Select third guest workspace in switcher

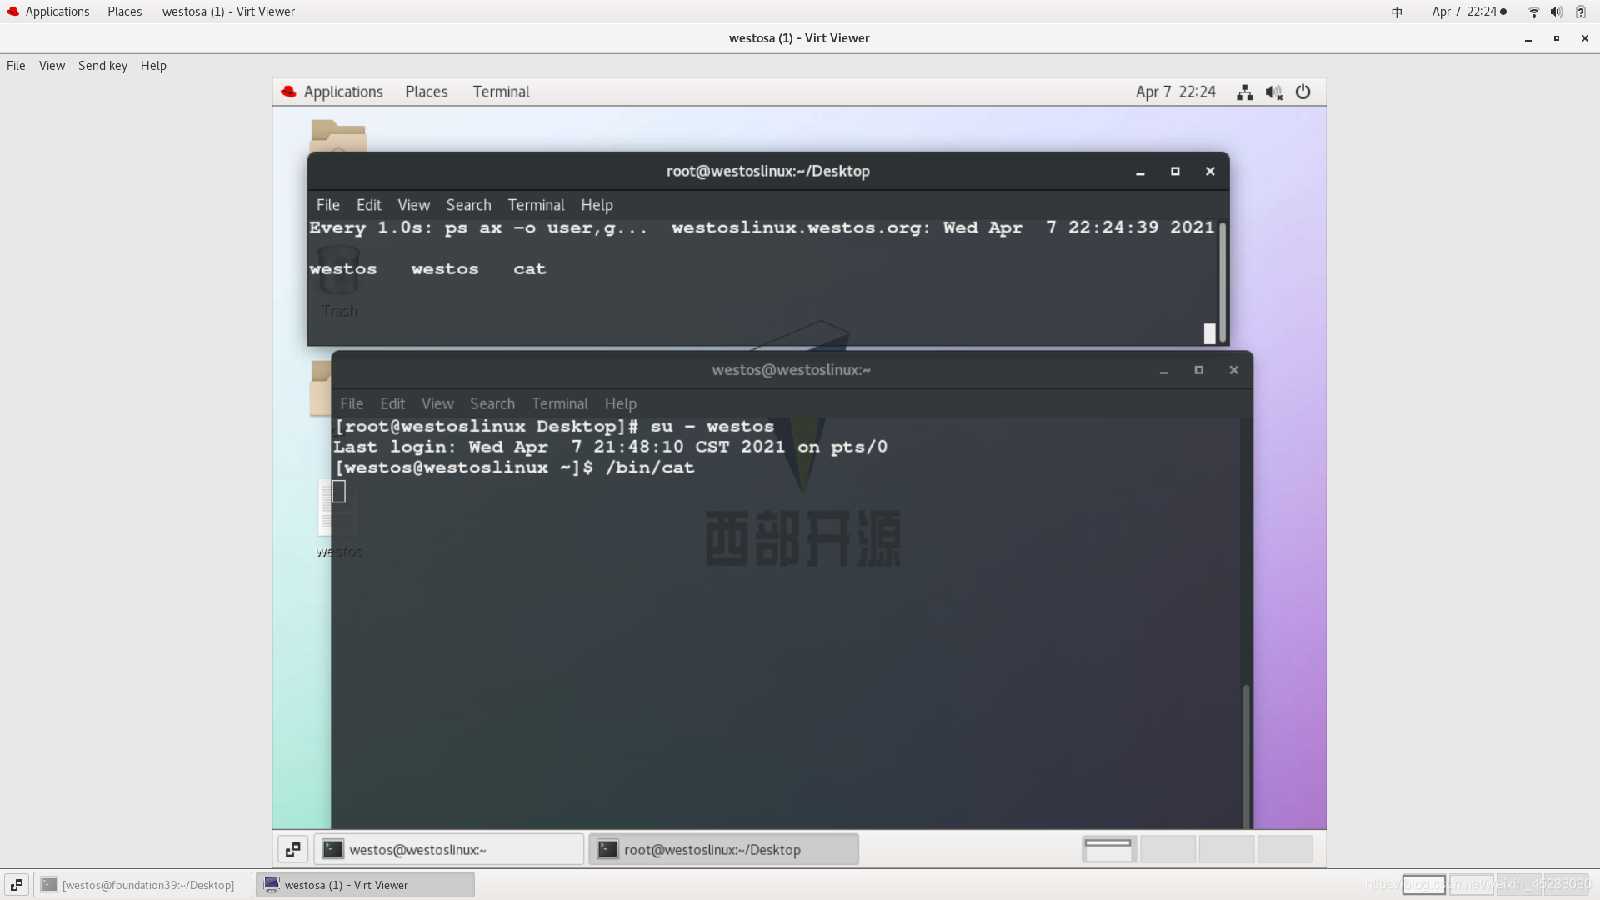point(1226,849)
